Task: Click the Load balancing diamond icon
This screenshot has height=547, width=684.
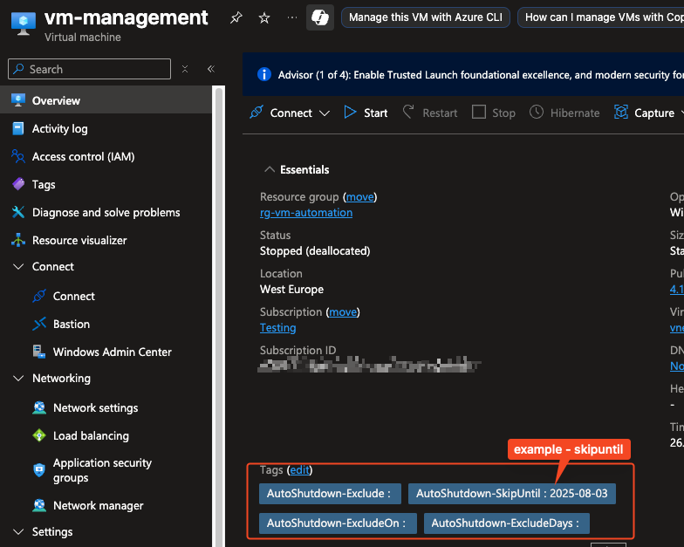Action: pos(39,435)
